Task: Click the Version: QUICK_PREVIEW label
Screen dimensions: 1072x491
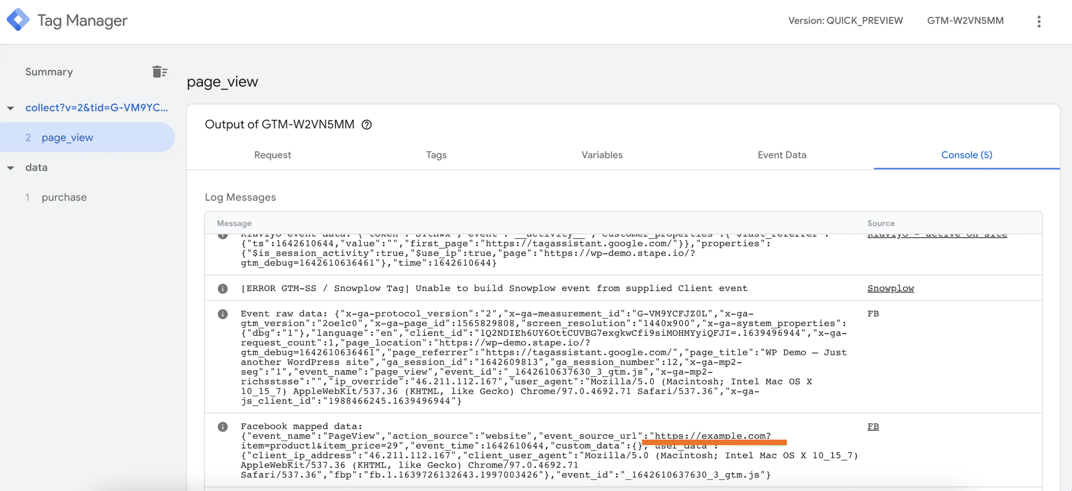Action: (845, 20)
